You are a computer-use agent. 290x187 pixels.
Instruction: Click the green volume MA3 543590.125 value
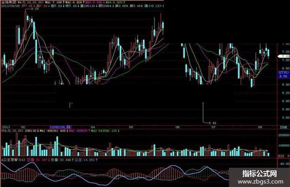pos(104,131)
